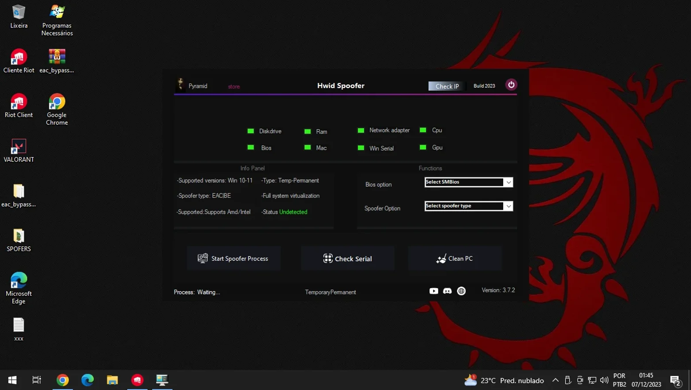Toggle the Ram green checkbox
The height and width of the screenshot is (390, 691).
307,131
